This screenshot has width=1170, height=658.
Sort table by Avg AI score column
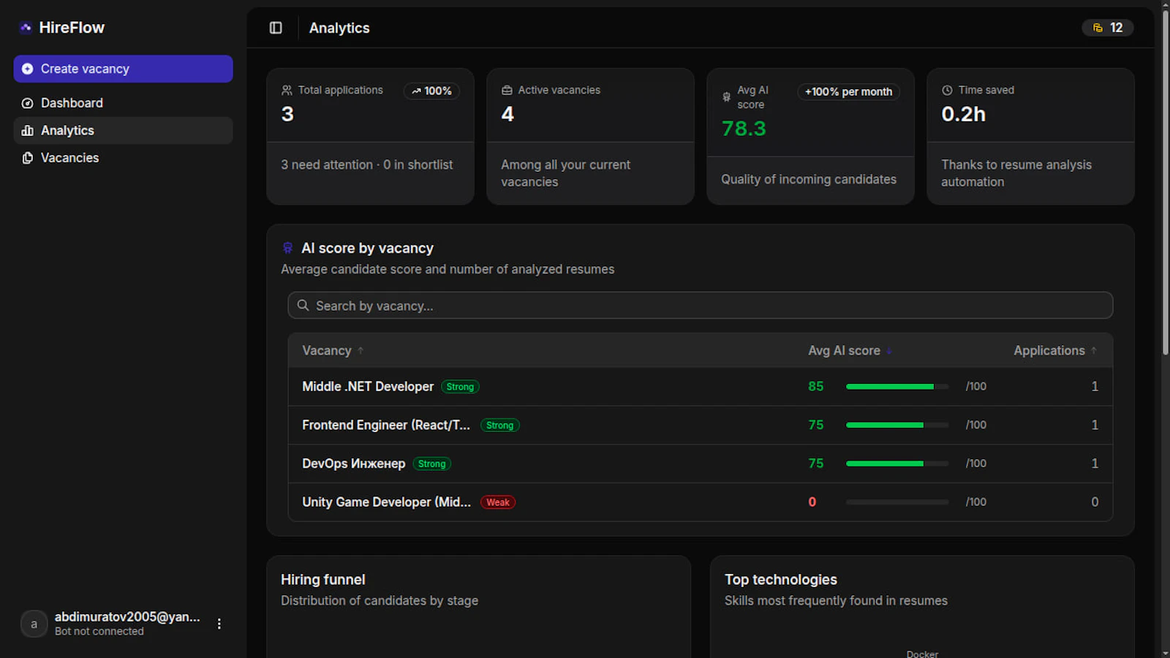[x=850, y=351]
